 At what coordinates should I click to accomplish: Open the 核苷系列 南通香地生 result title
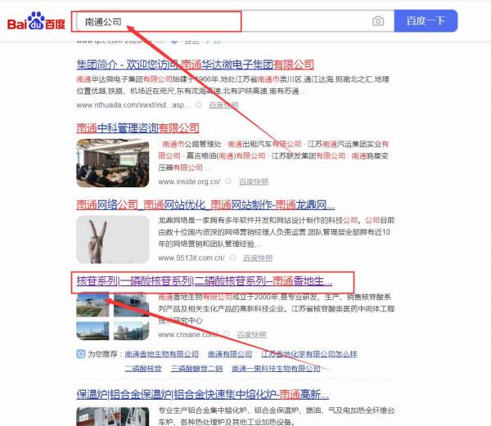coord(205,280)
